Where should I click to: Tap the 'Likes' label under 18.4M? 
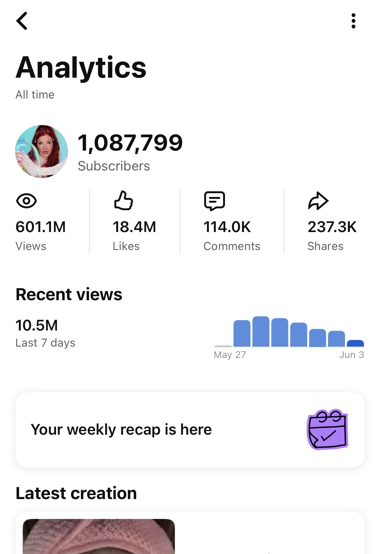126,246
